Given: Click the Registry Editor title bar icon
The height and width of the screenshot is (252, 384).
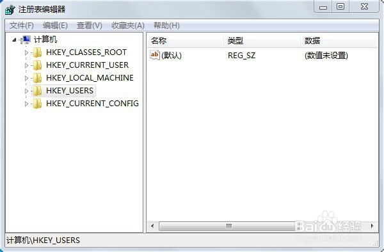Looking at the screenshot, I should (10, 10).
